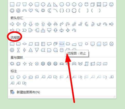Select the flowchart magnetic disk cylinder
The image size is (125, 109).
tap(62, 50)
